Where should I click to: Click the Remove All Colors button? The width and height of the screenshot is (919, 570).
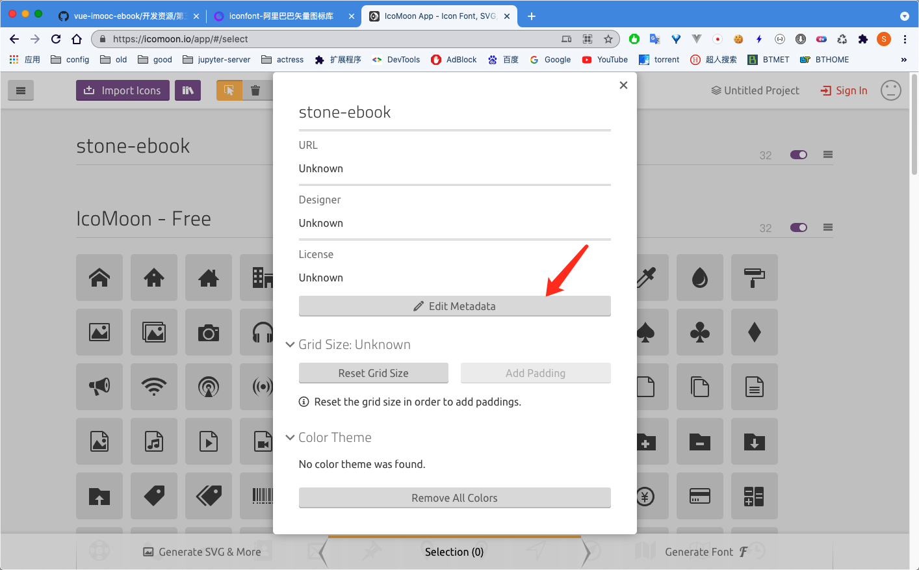(x=454, y=498)
